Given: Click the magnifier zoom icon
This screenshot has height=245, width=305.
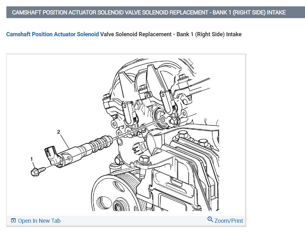Looking at the screenshot, I should tap(210, 220).
